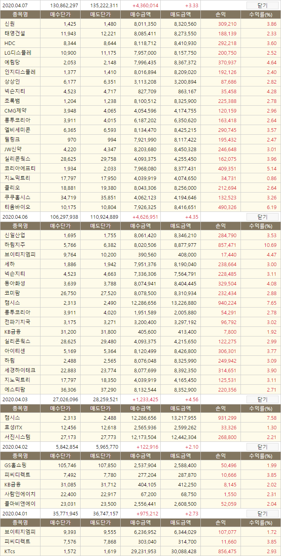The height and width of the screenshot is (556, 281).
Task: Click stock name 신원
Action: (x=9, y=24)
